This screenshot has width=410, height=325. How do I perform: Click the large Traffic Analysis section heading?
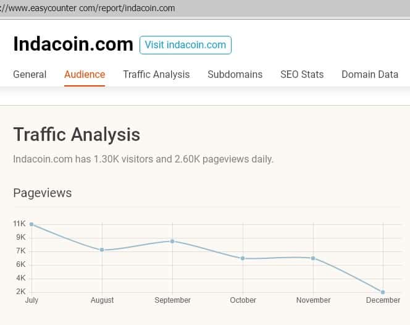click(x=77, y=135)
